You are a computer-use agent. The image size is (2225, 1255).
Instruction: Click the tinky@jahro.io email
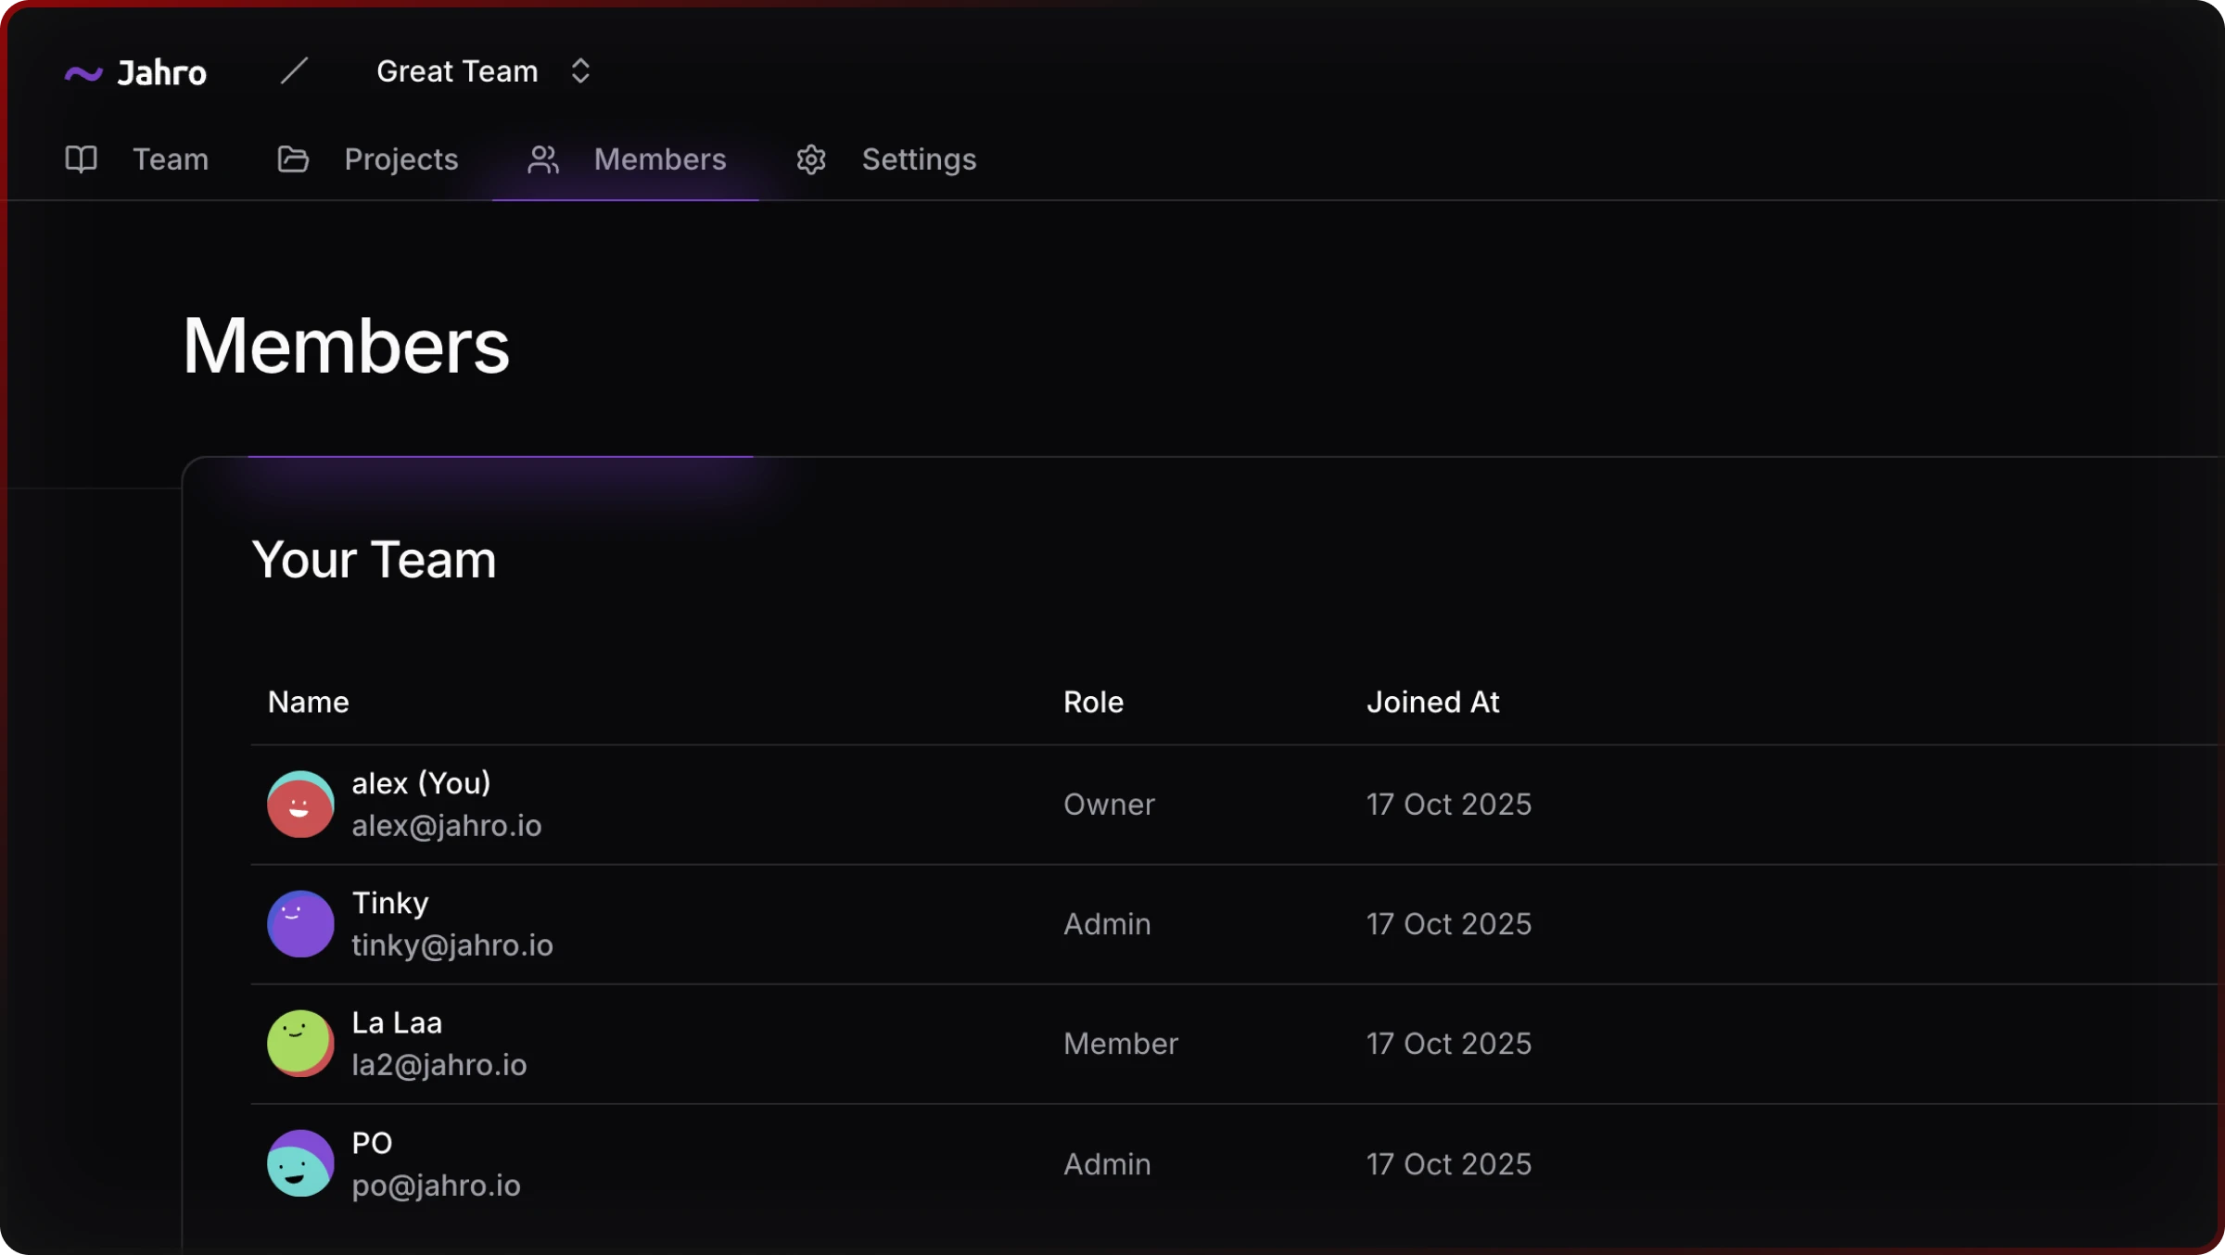click(452, 945)
